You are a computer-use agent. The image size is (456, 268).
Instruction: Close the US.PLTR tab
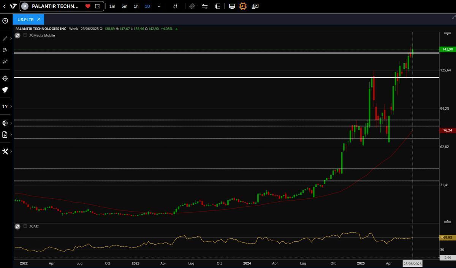(39, 19)
